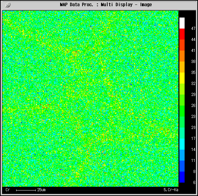Click the scale value 35
The height and width of the screenshot is (196, 198).
coord(193,73)
